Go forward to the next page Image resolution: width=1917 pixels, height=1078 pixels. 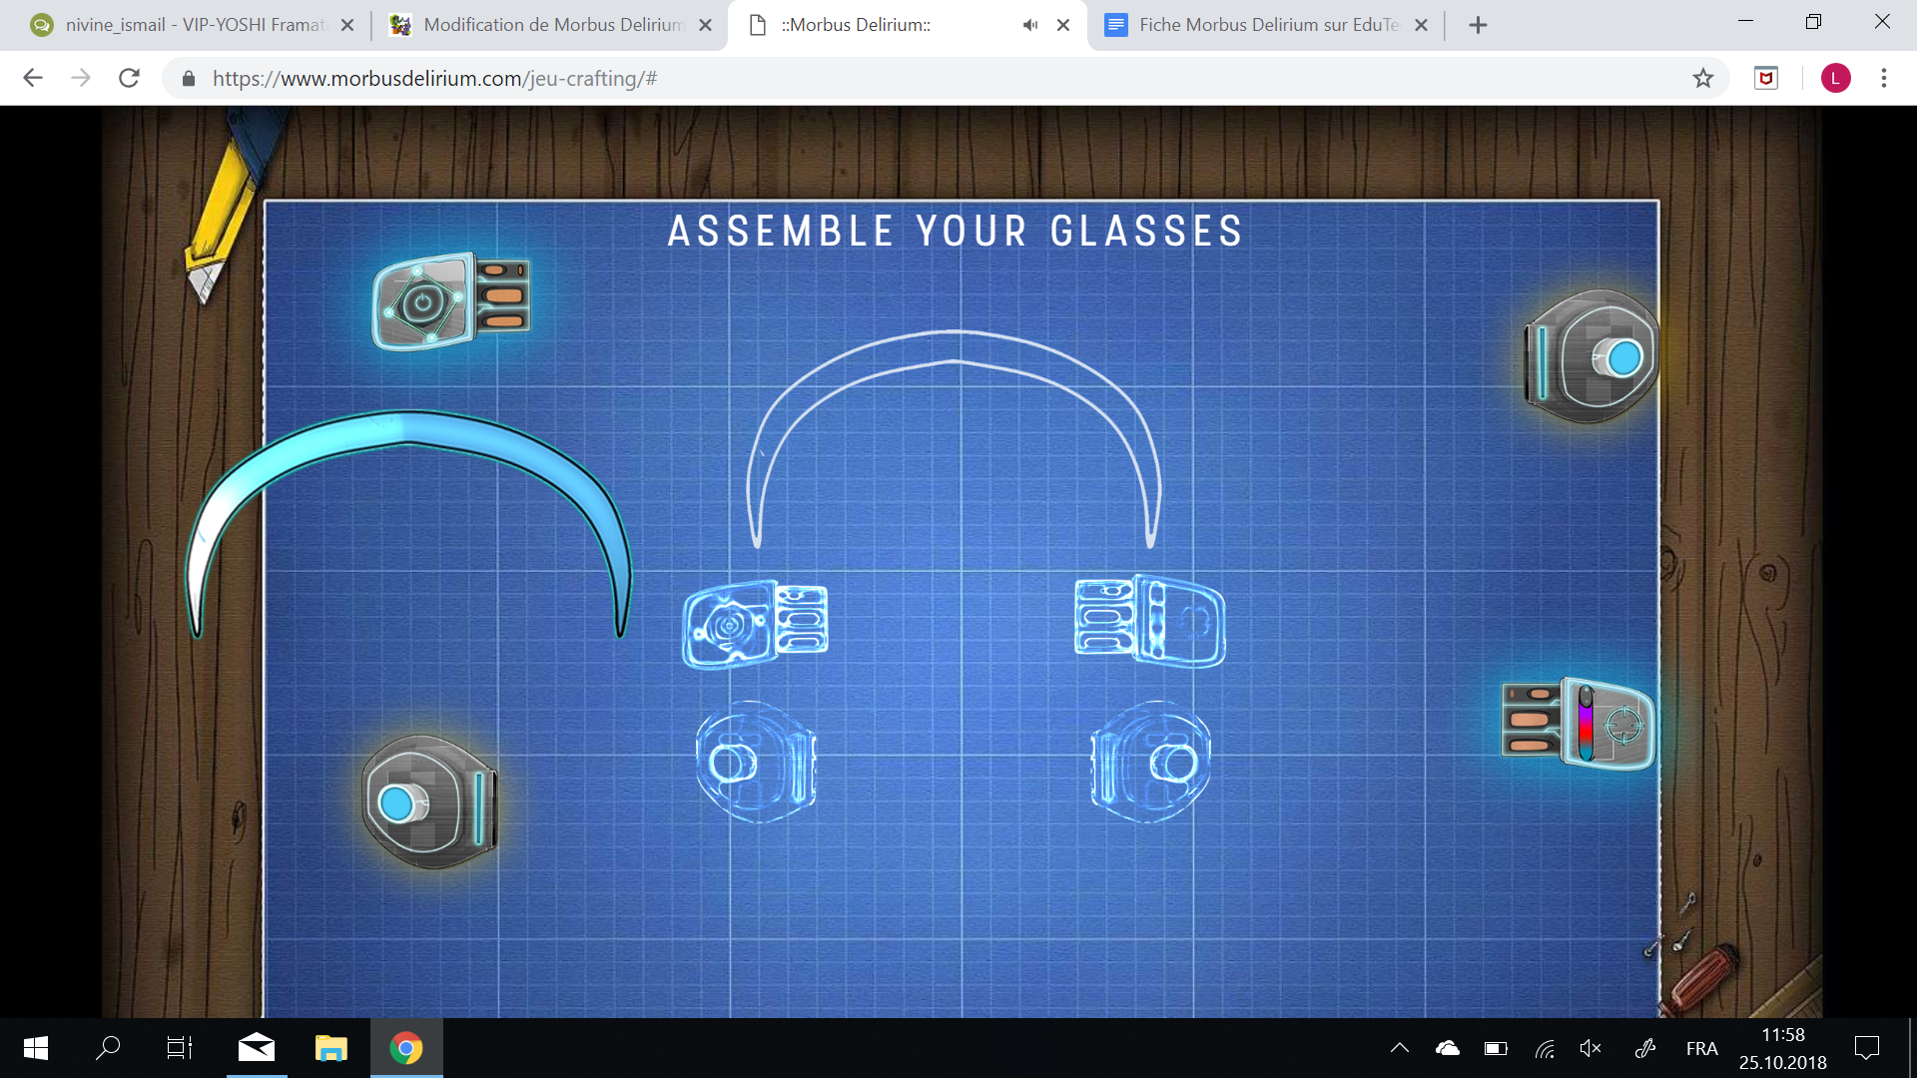click(x=81, y=78)
